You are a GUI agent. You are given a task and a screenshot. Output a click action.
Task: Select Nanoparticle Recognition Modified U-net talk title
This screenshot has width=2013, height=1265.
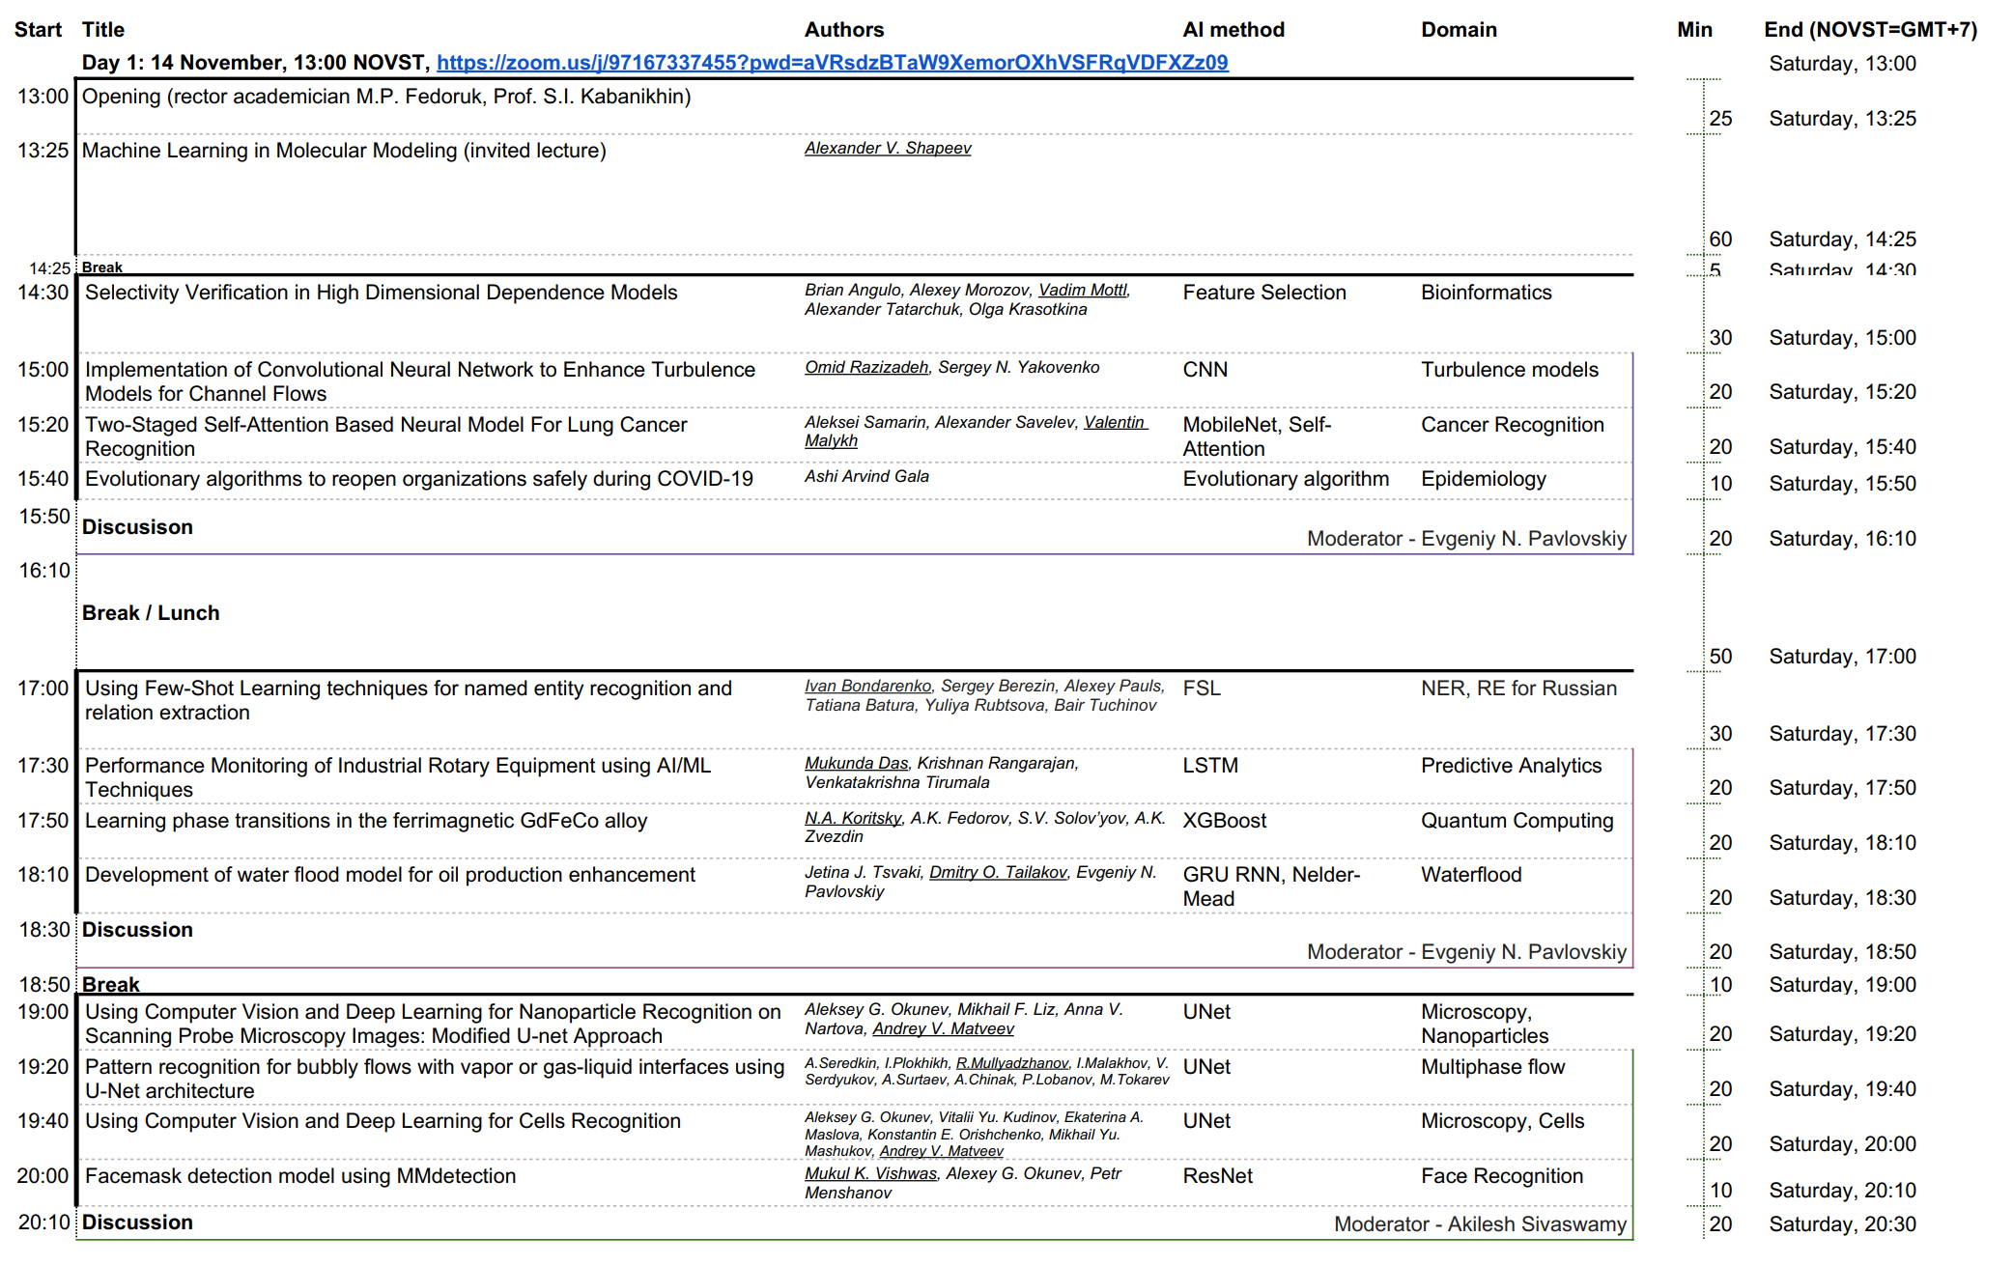coord(433,1024)
